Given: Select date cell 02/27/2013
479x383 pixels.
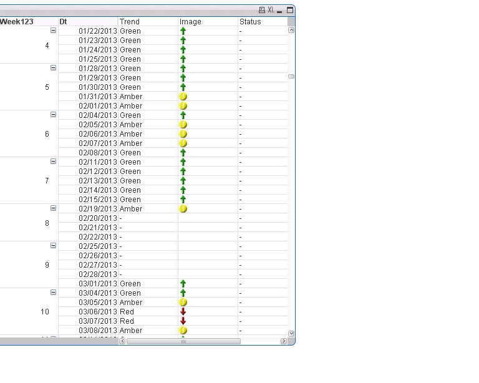Looking at the screenshot, I should tap(88, 265).
